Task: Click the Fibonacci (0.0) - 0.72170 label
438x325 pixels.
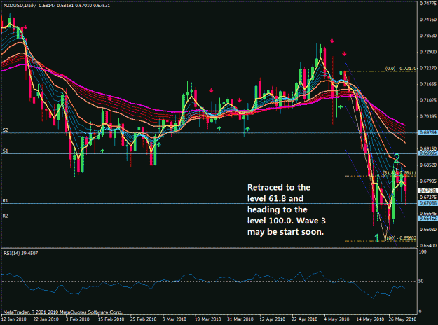Action: tap(401, 68)
